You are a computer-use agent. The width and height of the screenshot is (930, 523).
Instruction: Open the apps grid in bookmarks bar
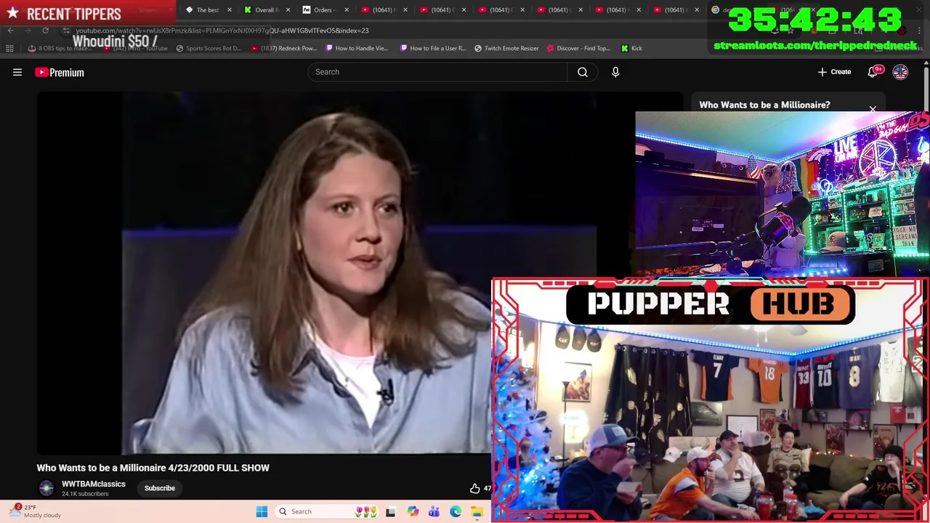click(9, 48)
